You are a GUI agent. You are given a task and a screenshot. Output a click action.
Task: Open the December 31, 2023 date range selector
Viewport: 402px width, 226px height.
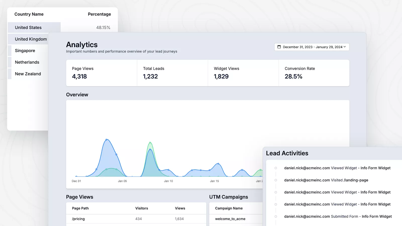click(312, 47)
